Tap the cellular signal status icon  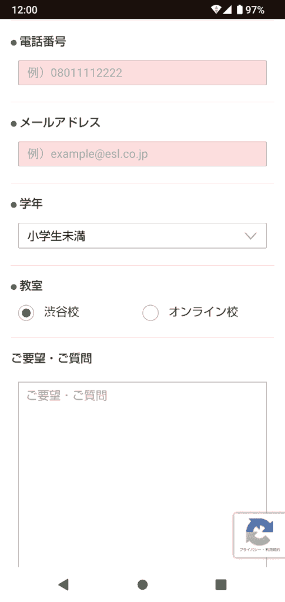[227, 9]
